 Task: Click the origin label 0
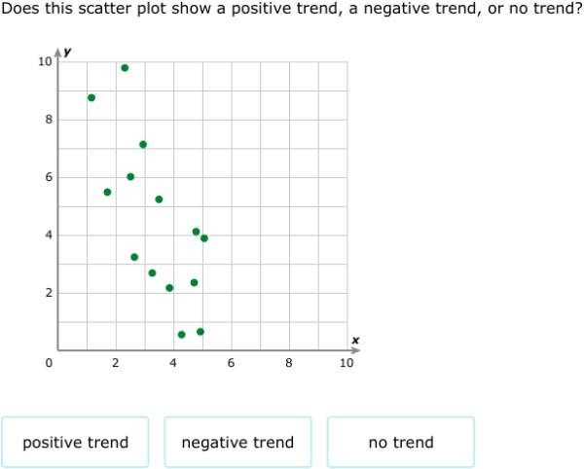coord(49,363)
